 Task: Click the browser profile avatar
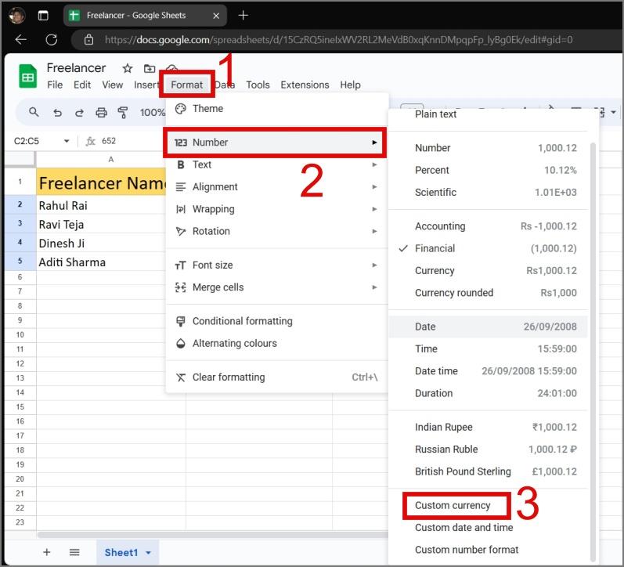click(17, 15)
